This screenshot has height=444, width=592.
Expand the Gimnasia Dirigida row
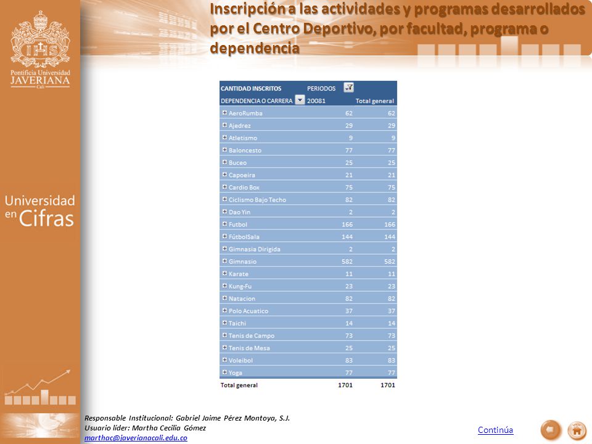point(224,249)
